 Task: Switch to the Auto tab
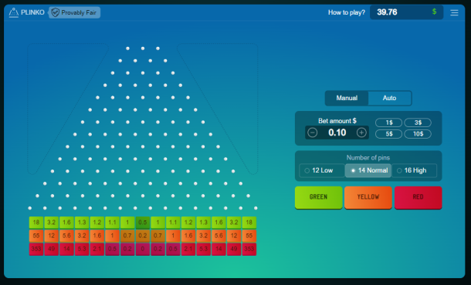tap(389, 98)
